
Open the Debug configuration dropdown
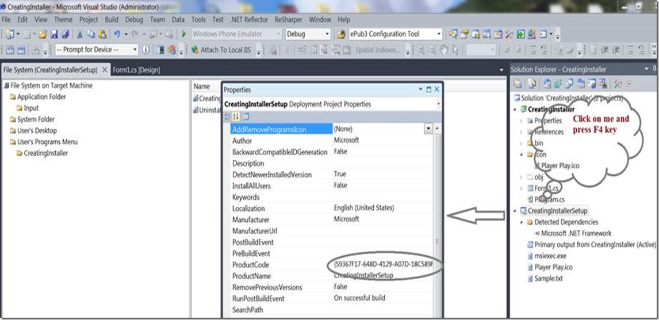(327, 34)
